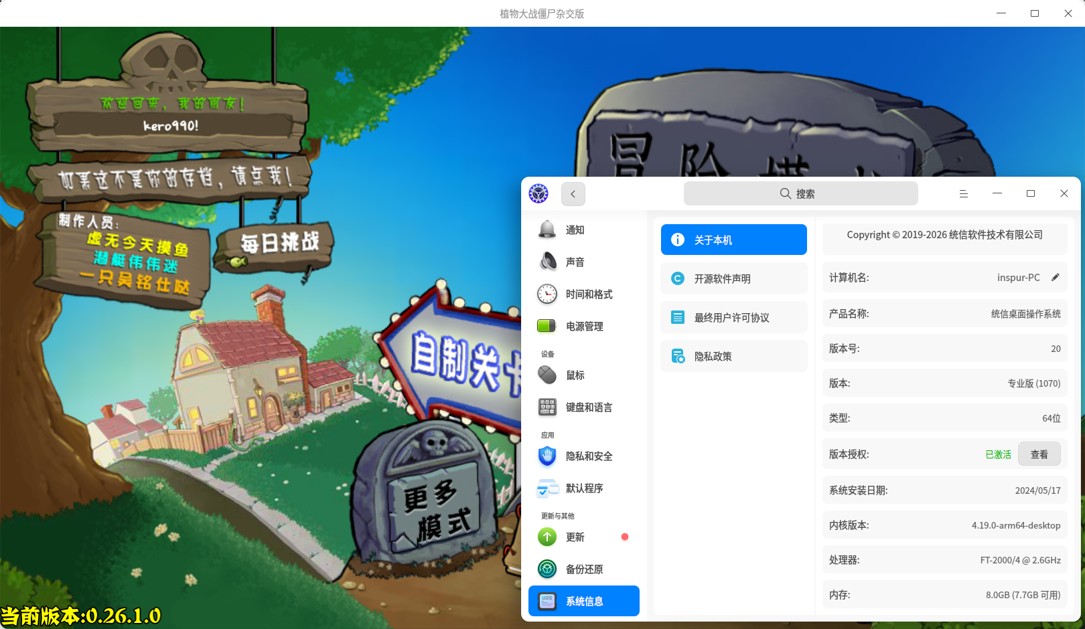Click the 统信桌面操作系统 product name
The height and width of the screenshot is (629, 1085).
[1026, 314]
